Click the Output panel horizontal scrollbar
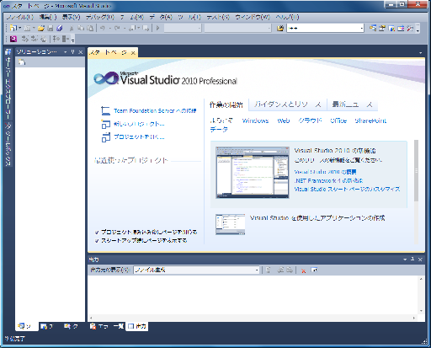 point(253,318)
